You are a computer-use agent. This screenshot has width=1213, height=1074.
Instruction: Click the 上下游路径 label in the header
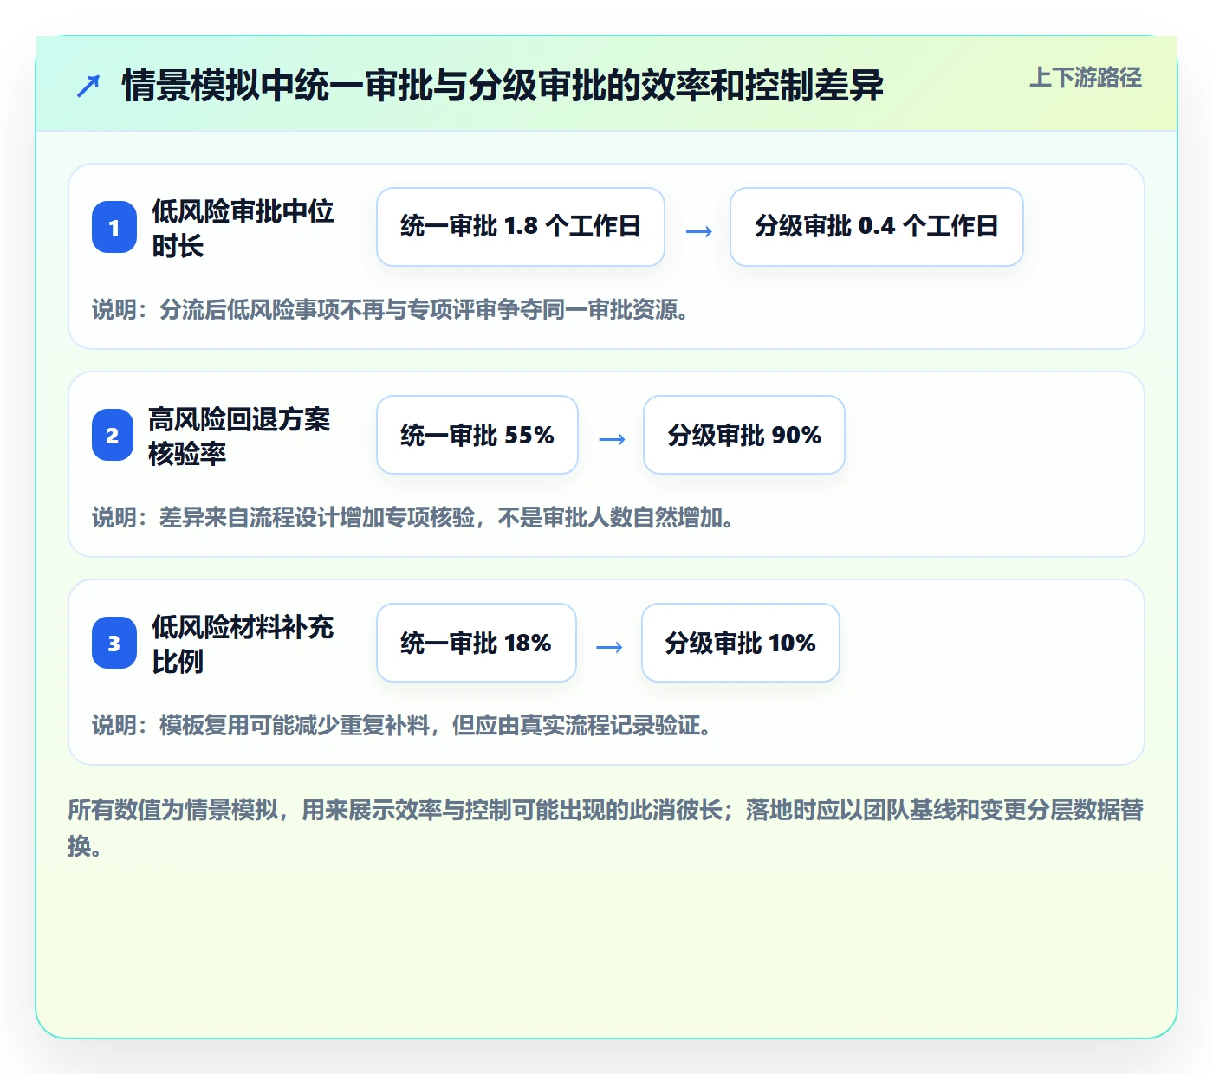[x=1086, y=78]
